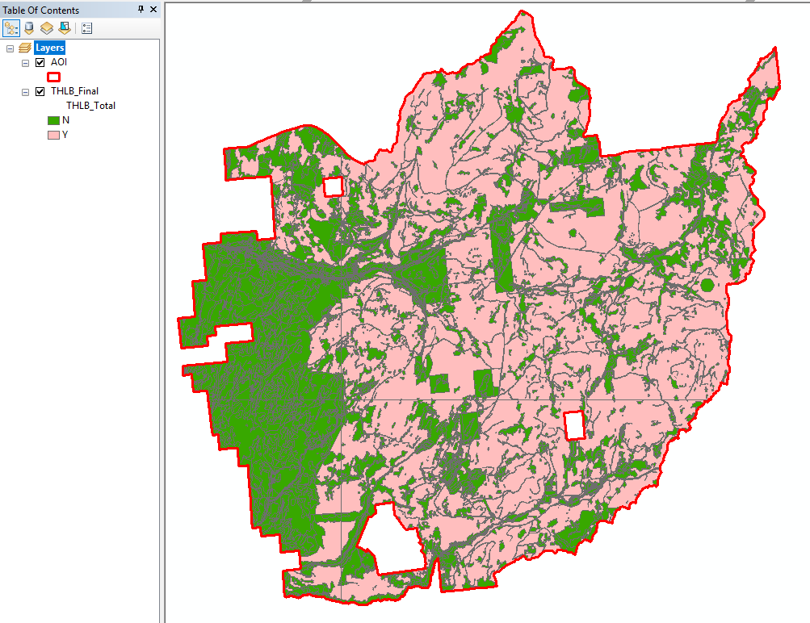Image resolution: width=810 pixels, height=623 pixels.
Task: Collapse the THLB_Final layer legend
Action: click(25, 92)
